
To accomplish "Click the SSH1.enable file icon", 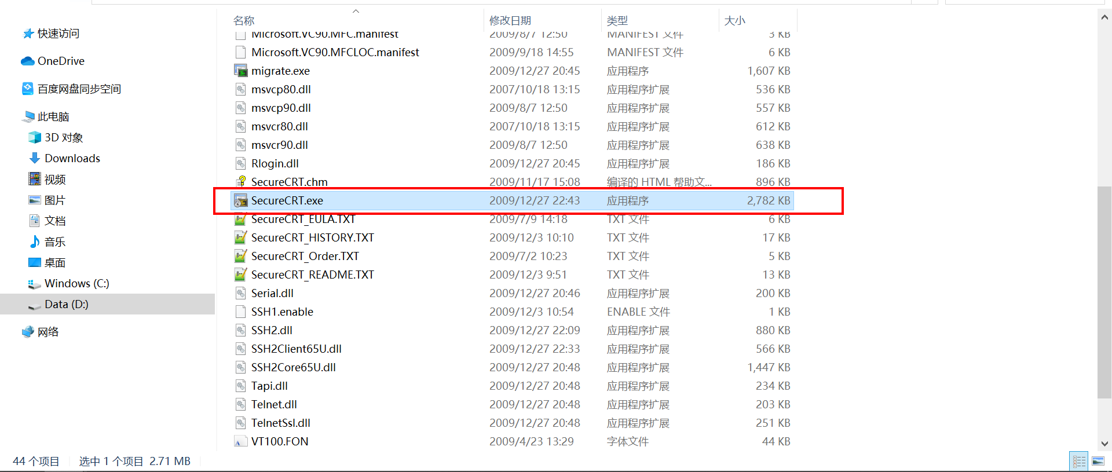I will click(240, 312).
